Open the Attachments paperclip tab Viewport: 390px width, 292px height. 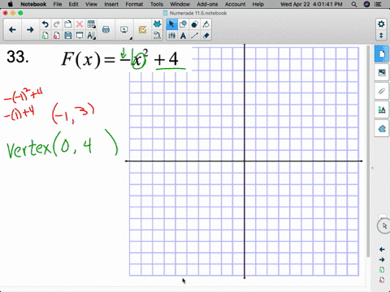point(382,91)
